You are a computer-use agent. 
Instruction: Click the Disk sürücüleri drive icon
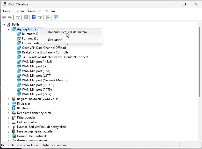tap(14, 122)
